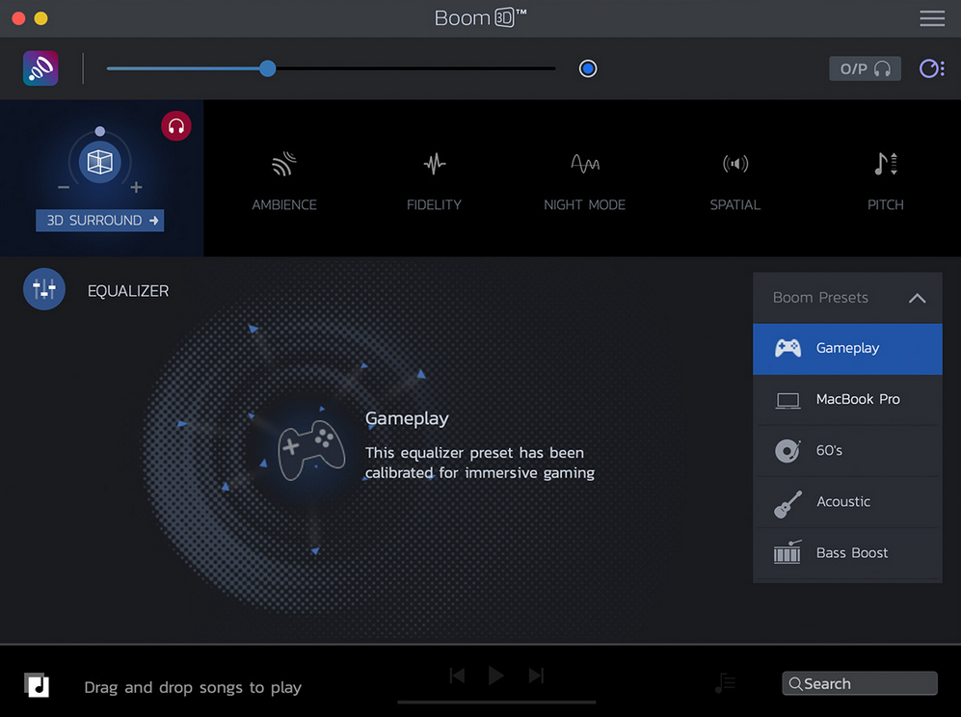This screenshot has height=717, width=961.
Task: Toggle the boost volume circle button
Action: [x=588, y=68]
